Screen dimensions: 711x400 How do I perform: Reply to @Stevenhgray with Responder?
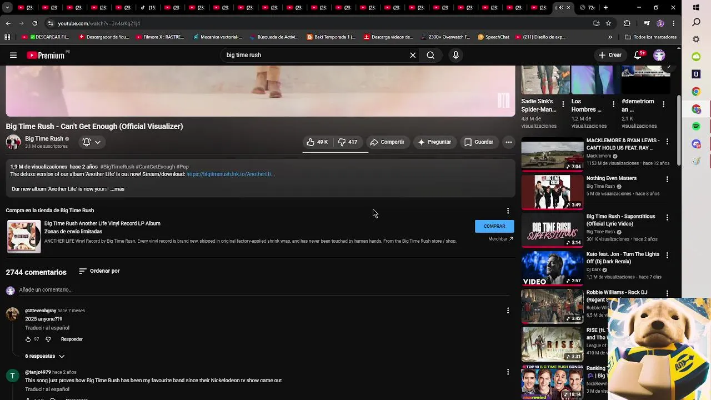click(x=72, y=339)
